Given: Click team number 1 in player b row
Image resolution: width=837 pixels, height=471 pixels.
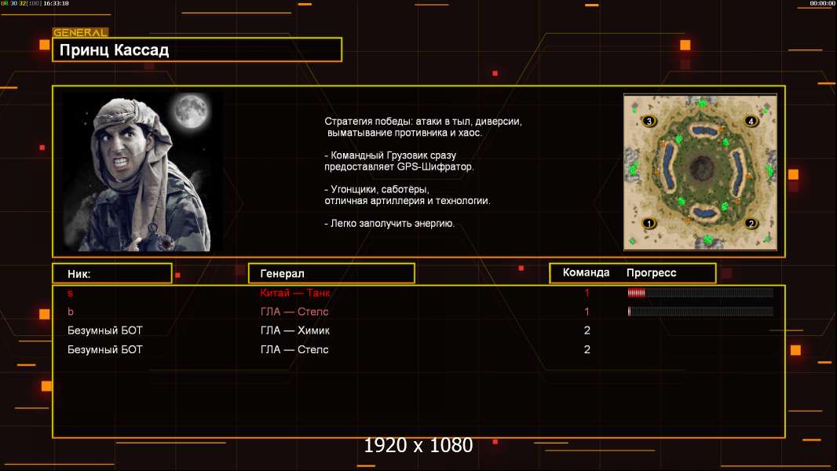Looking at the screenshot, I should 587,312.
